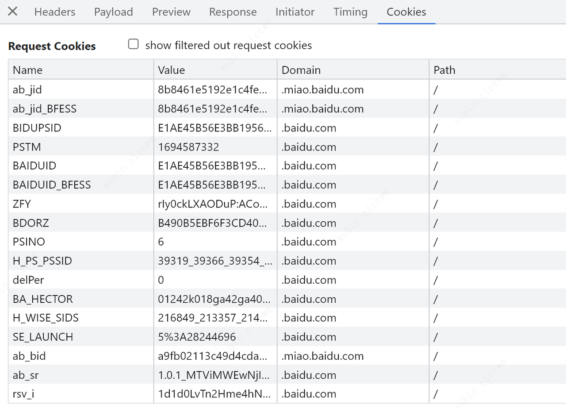Open the Preview tab

(x=171, y=12)
